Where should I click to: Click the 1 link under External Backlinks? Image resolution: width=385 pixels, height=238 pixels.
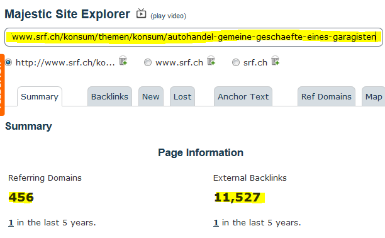[x=216, y=223]
